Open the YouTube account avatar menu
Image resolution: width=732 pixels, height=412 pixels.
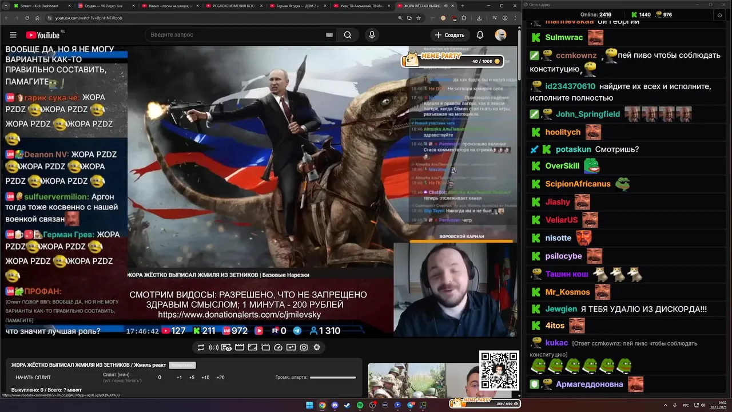pos(500,35)
